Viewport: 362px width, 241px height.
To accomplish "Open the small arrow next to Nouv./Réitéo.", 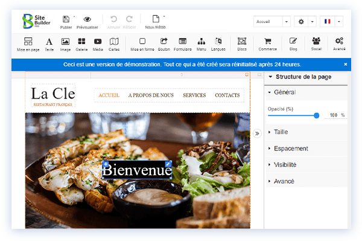I will 164,16.
